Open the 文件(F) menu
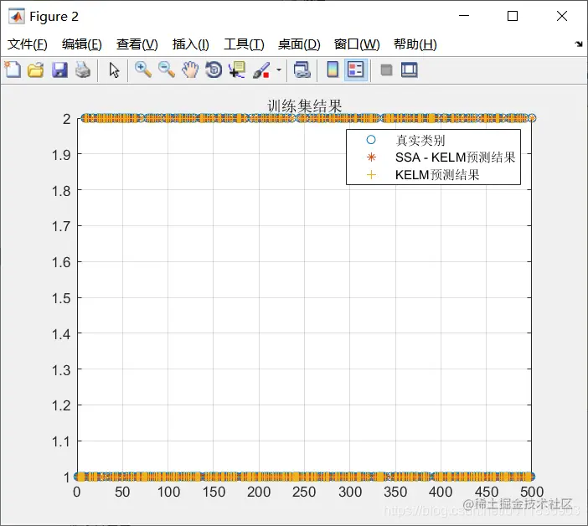Image resolution: width=588 pixels, height=526 pixels. [x=28, y=44]
